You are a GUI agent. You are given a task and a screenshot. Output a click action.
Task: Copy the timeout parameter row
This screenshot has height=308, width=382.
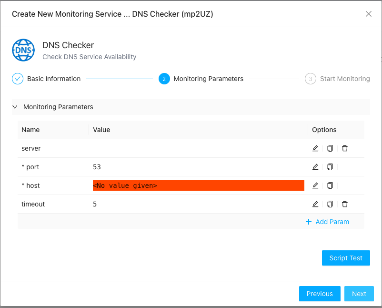(330, 204)
